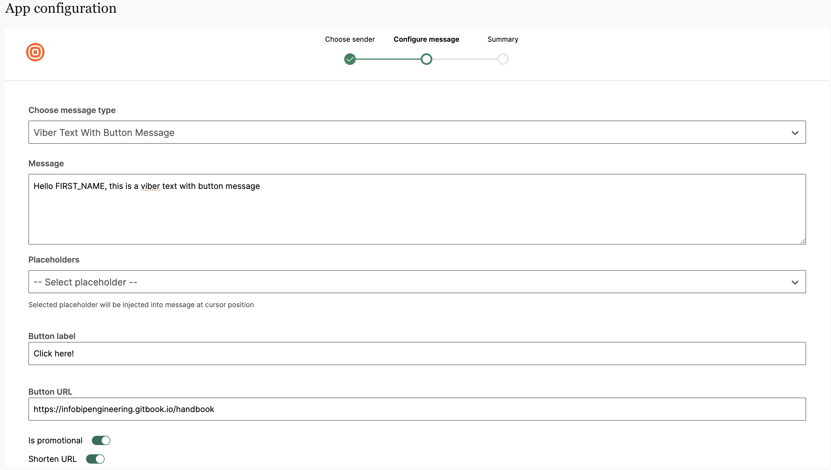The width and height of the screenshot is (831, 470).
Task: Click the Shorten URL label text
Action: click(x=53, y=459)
